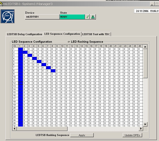Click the READY state indicator field
The height and width of the screenshot is (141, 159).
[72, 17]
